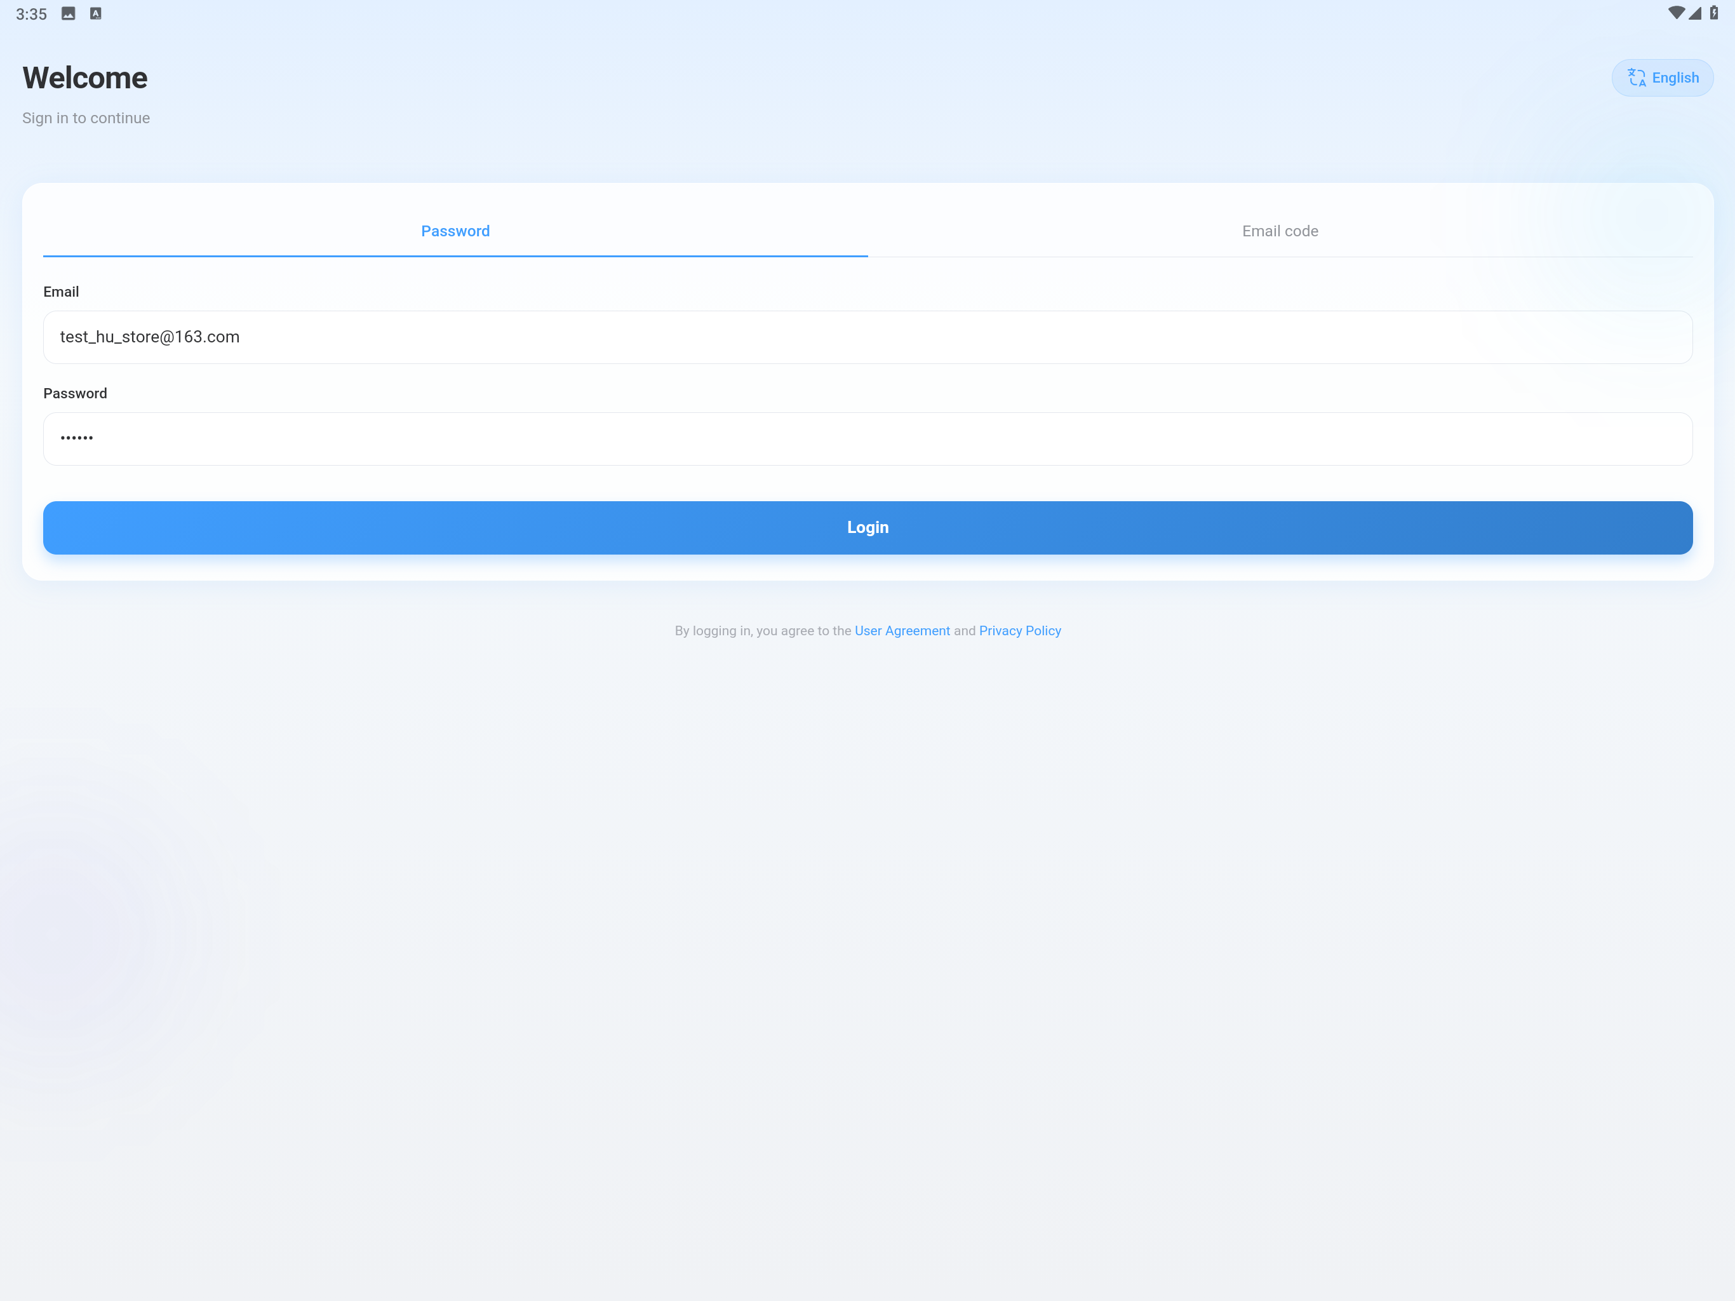Open the English language selector
The width and height of the screenshot is (1735, 1301).
1662,78
